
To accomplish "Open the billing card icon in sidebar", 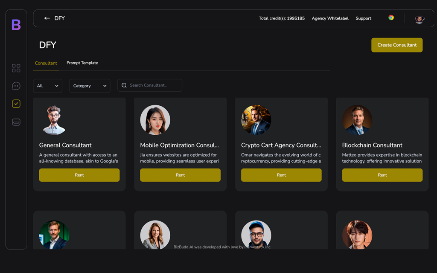I will (16, 122).
